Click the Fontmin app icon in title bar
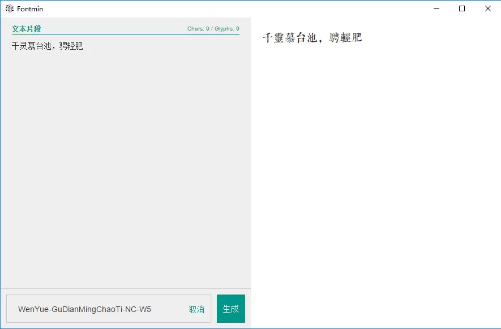This screenshot has width=501, height=329. (x=10, y=8)
